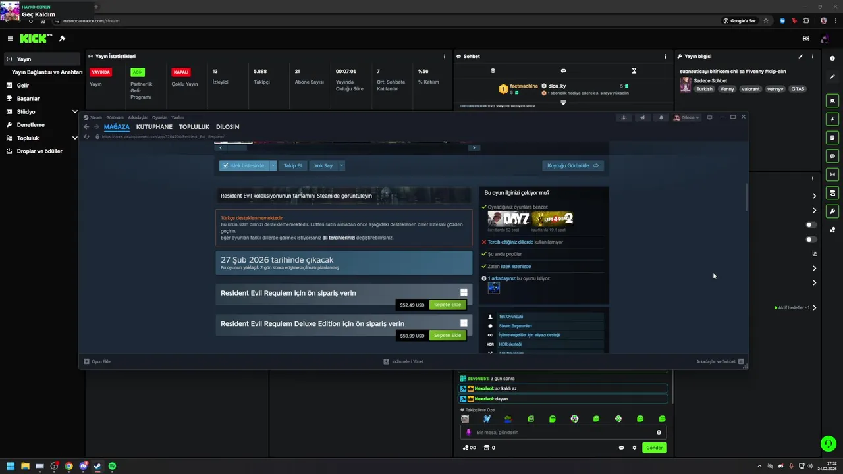
Task: Open İndirmeleri Yönet in Steam
Action: pos(404,361)
